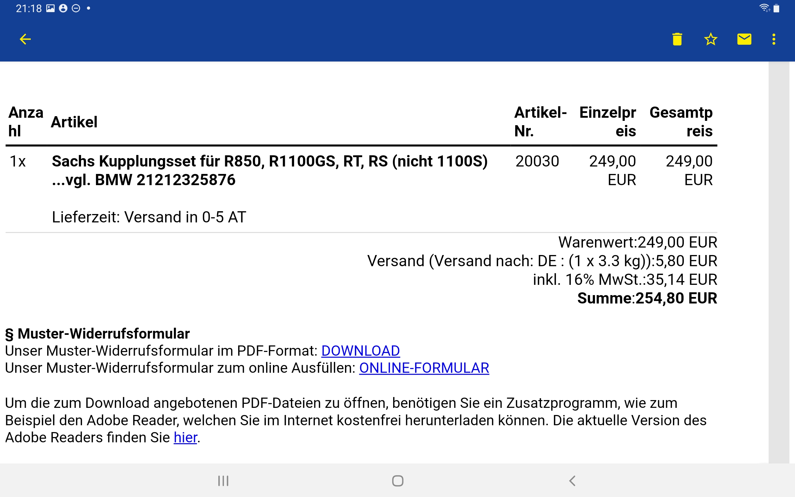The height and width of the screenshot is (497, 795).
Task: Star this email as favorite
Action: (x=711, y=39)
